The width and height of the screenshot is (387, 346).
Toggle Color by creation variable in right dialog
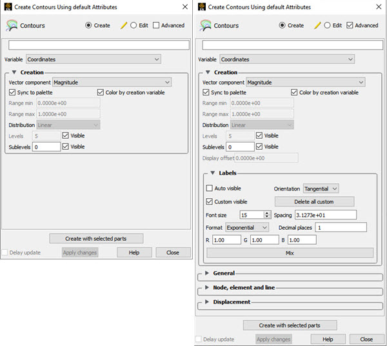coord(294,92)
